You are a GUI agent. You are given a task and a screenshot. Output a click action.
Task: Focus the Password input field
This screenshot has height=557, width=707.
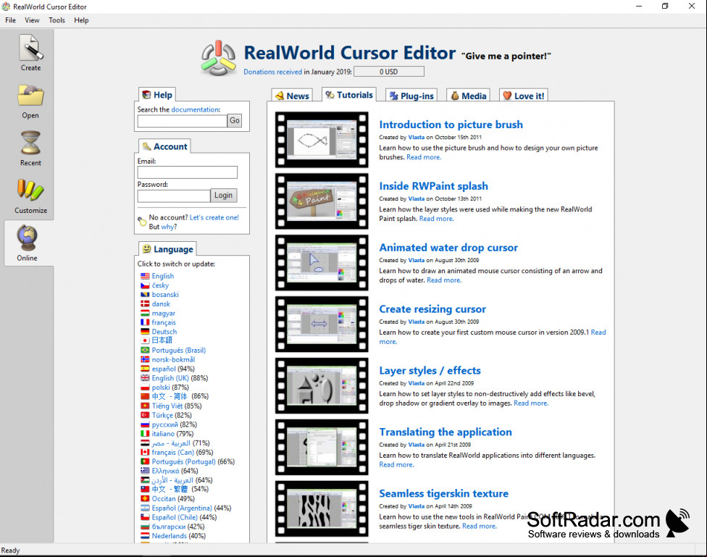(174, 196)
